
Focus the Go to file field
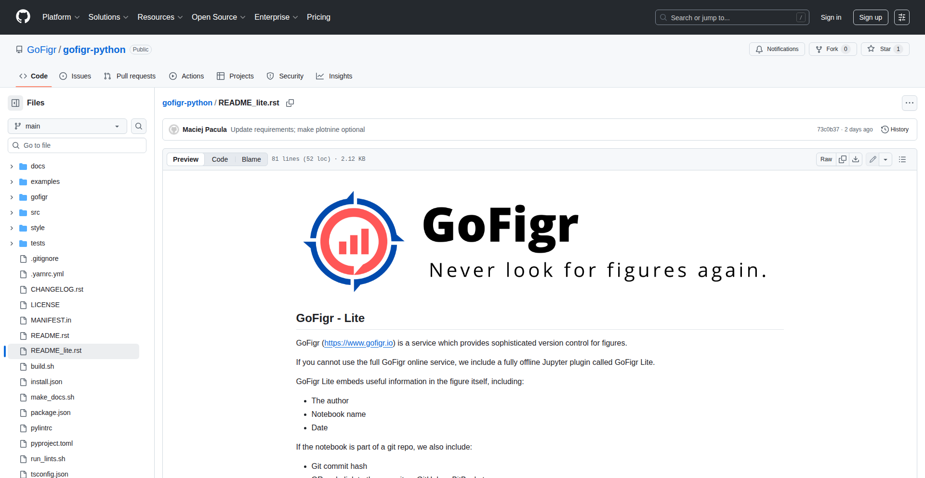coord(77,145)
